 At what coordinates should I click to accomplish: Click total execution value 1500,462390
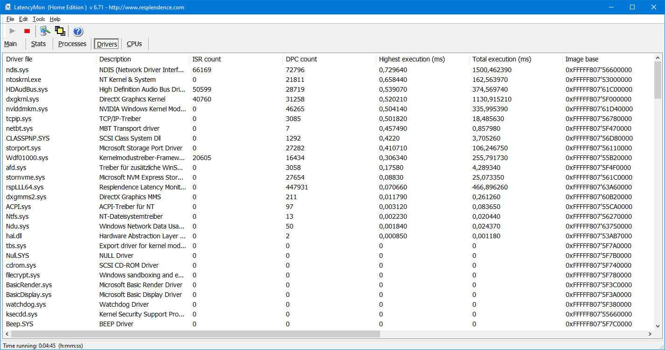tap(492, 70)
